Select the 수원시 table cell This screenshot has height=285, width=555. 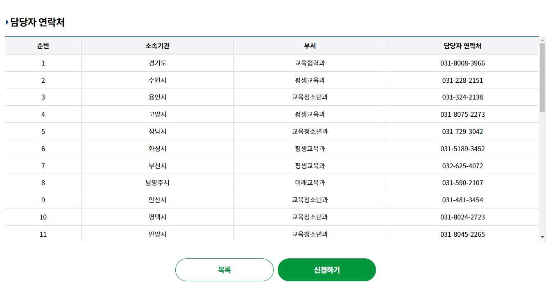(x=157, y=80)
